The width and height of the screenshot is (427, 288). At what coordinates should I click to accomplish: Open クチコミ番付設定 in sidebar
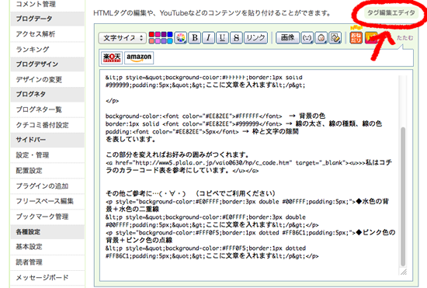point(47,125)
